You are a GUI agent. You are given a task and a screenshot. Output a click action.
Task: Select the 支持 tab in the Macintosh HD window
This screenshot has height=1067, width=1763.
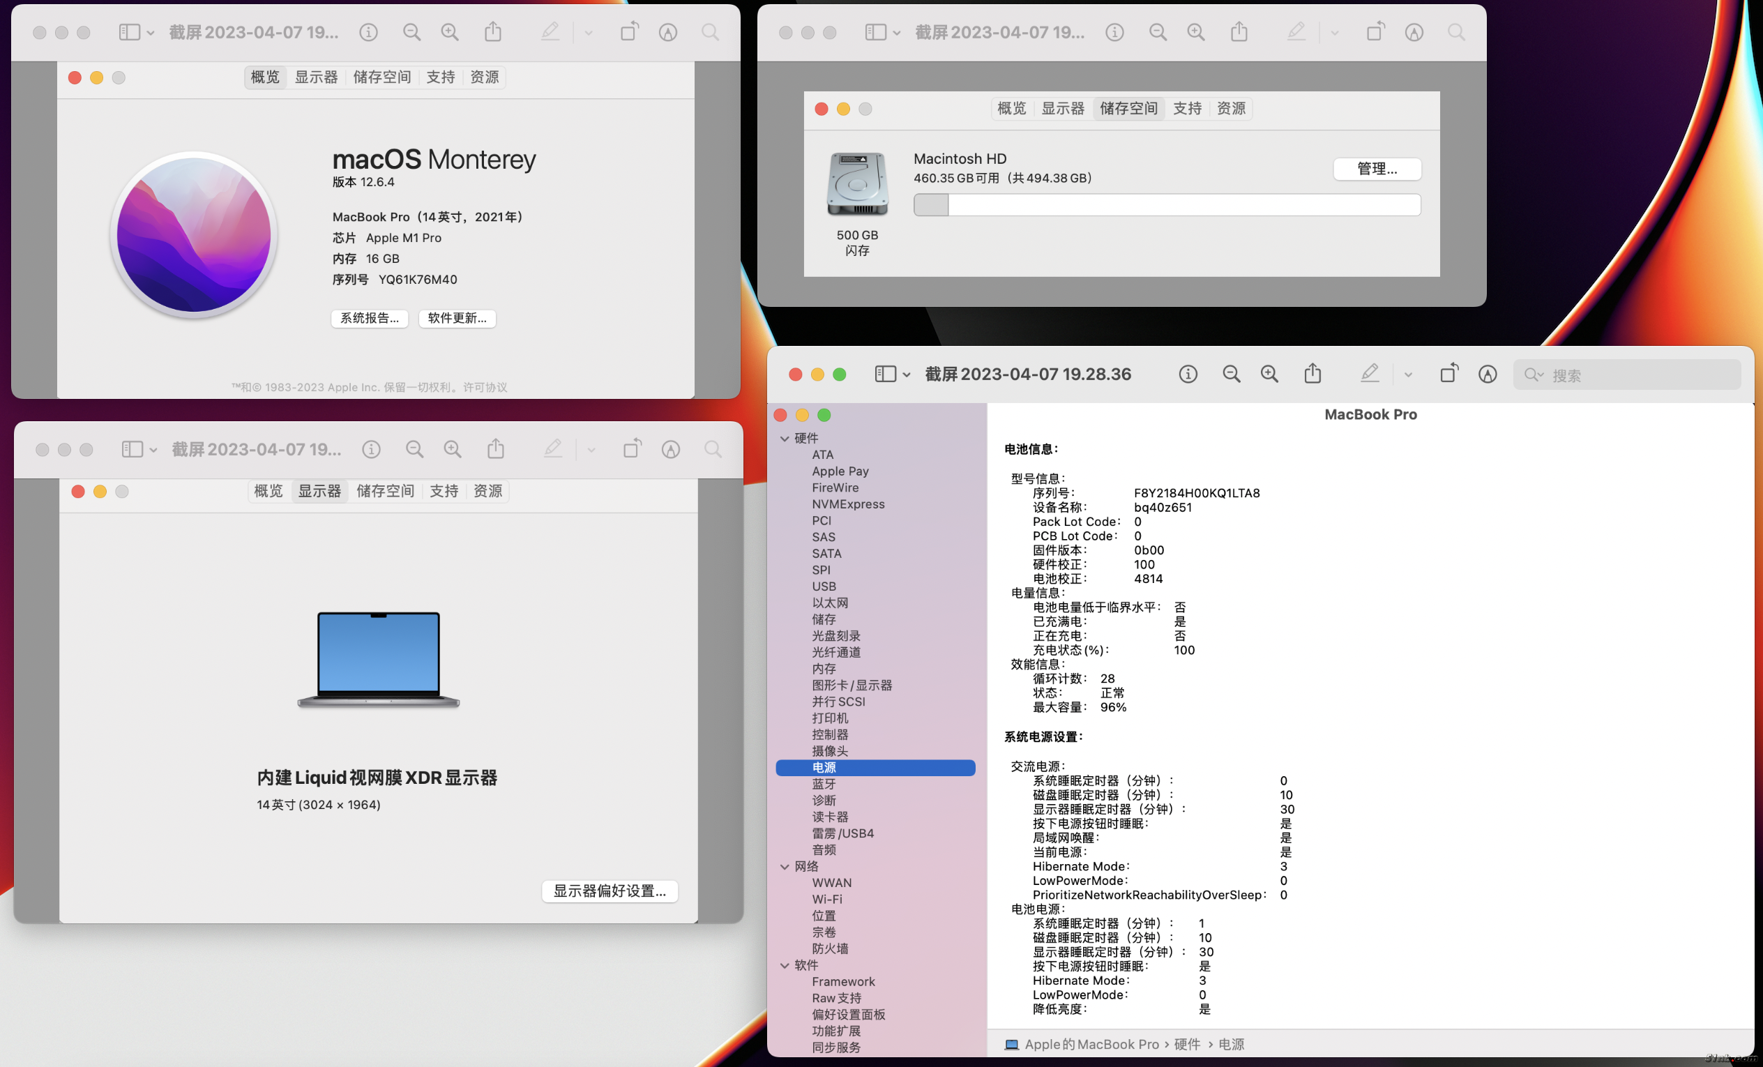[x=1187, y=109]
